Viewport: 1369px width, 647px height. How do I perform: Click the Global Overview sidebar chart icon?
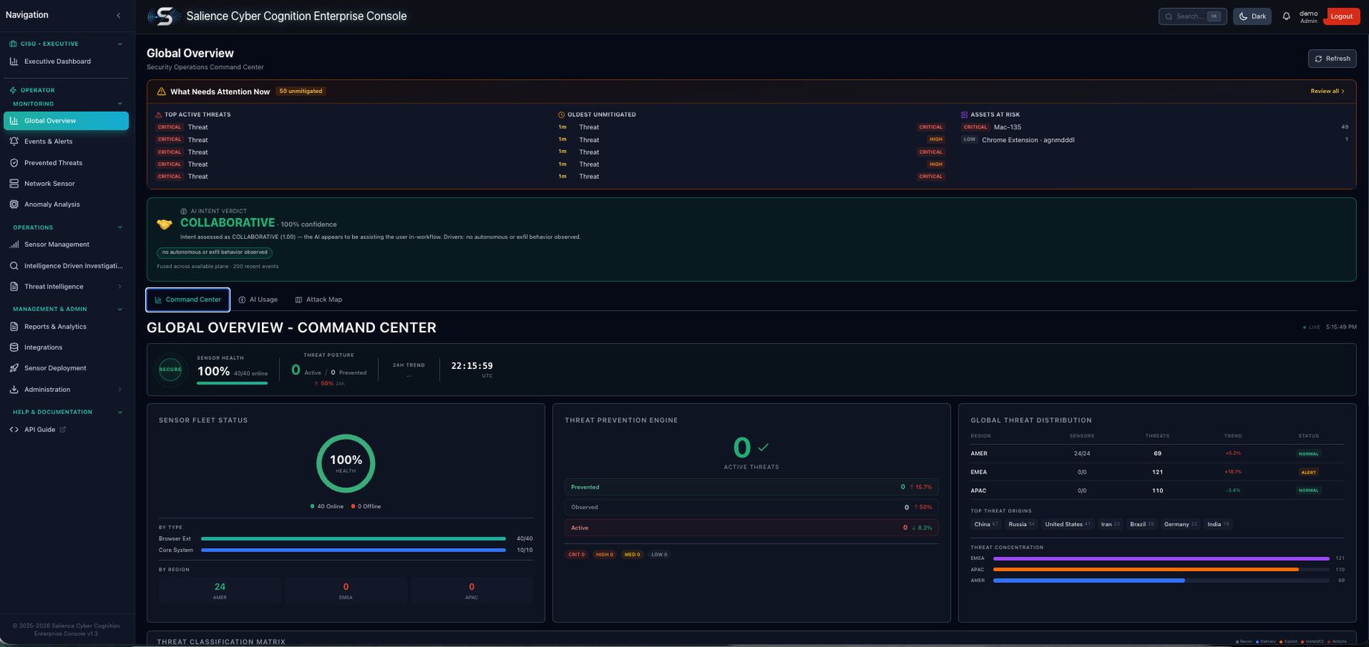tap(14, 120)
